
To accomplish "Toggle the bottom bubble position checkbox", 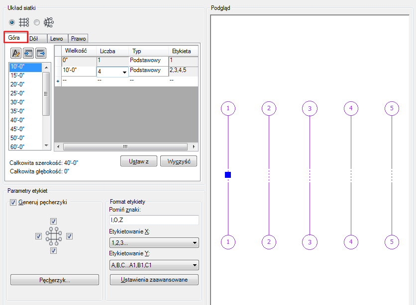I will pos(53,250).
